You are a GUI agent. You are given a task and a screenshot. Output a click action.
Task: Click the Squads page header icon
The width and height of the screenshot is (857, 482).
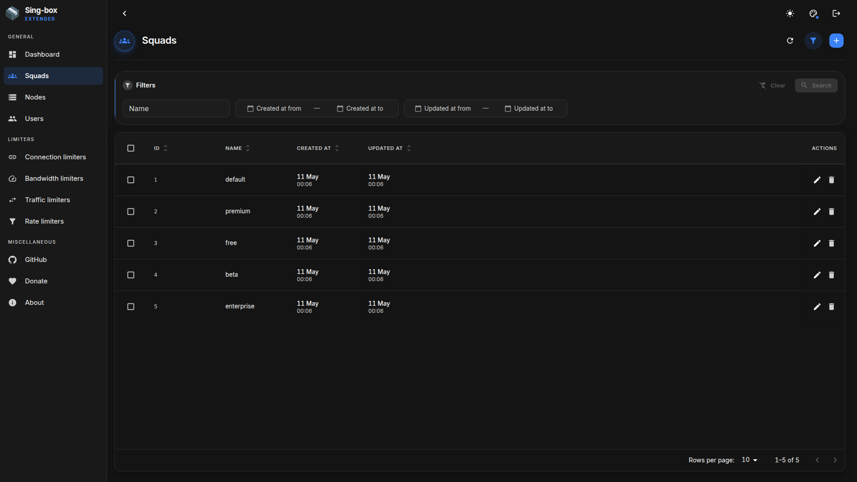(x=125, y=41)
